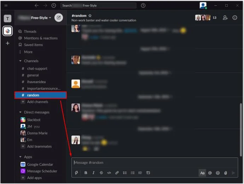
Task: Open history clock icon
Action: click(x=54, y=5)
